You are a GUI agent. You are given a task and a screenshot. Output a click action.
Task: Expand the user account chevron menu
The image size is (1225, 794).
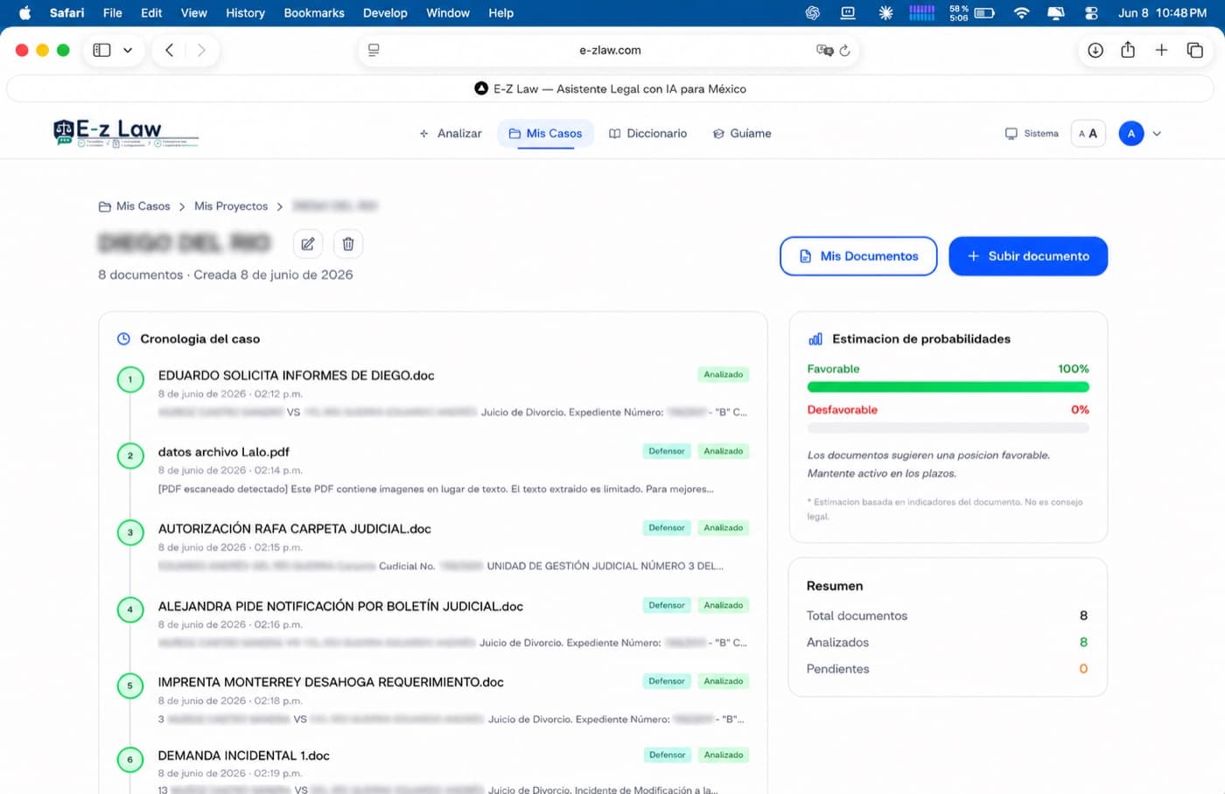click(x=1157, y=134)
